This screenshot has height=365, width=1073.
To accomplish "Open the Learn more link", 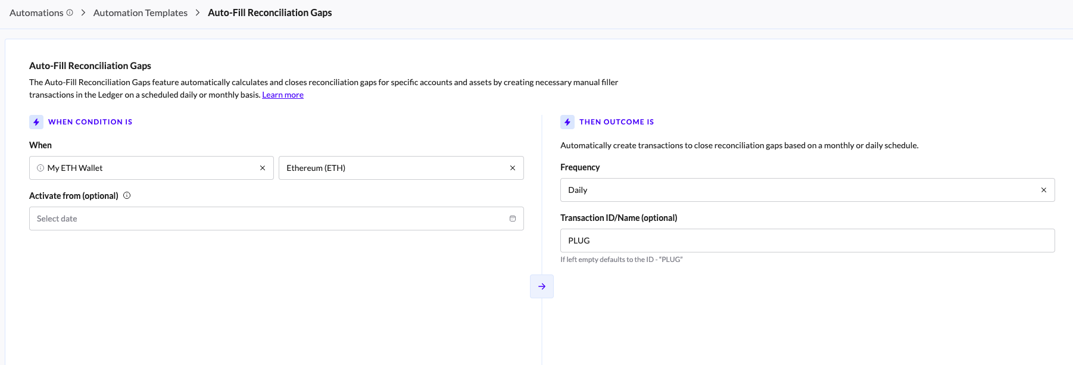I will pyautogui.click(x=283, y=95).
